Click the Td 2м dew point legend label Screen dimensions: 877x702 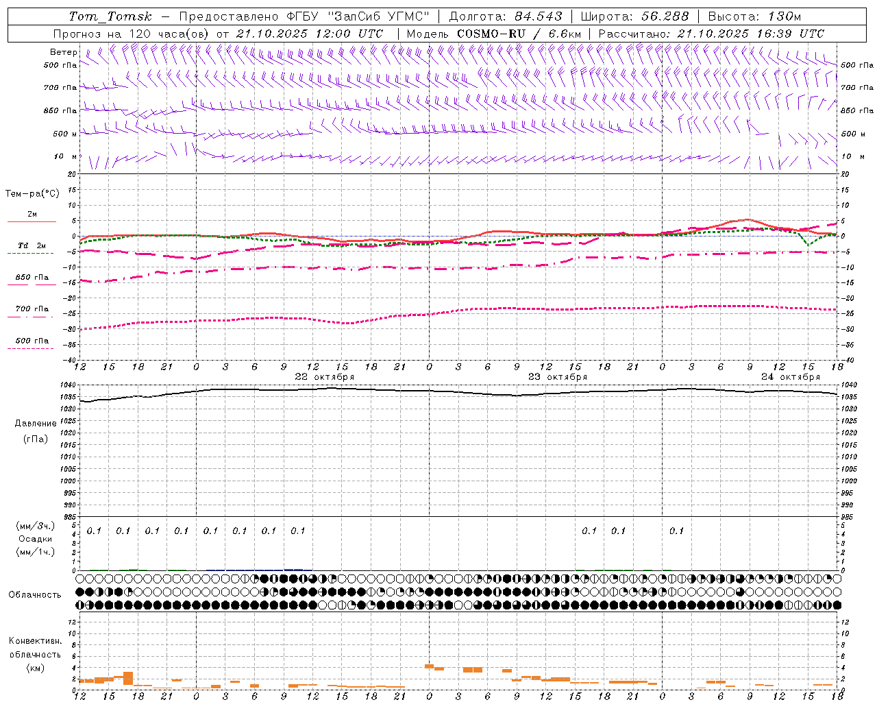[32, 245]
